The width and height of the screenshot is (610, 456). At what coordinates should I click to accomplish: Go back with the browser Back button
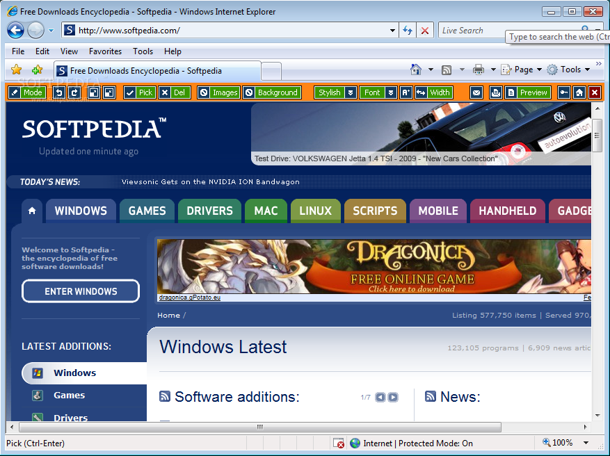click(x=15, y=30)
